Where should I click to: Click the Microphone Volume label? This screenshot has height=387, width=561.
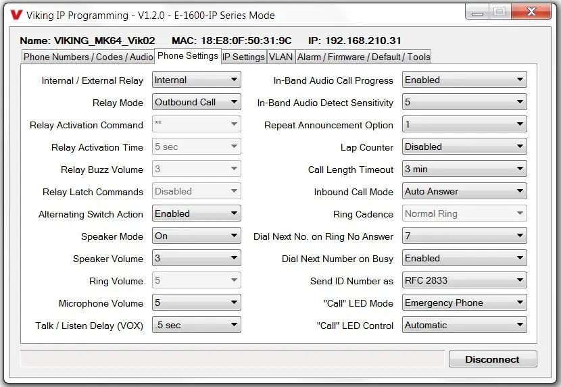pyautogui.click(x=101, y=303)
